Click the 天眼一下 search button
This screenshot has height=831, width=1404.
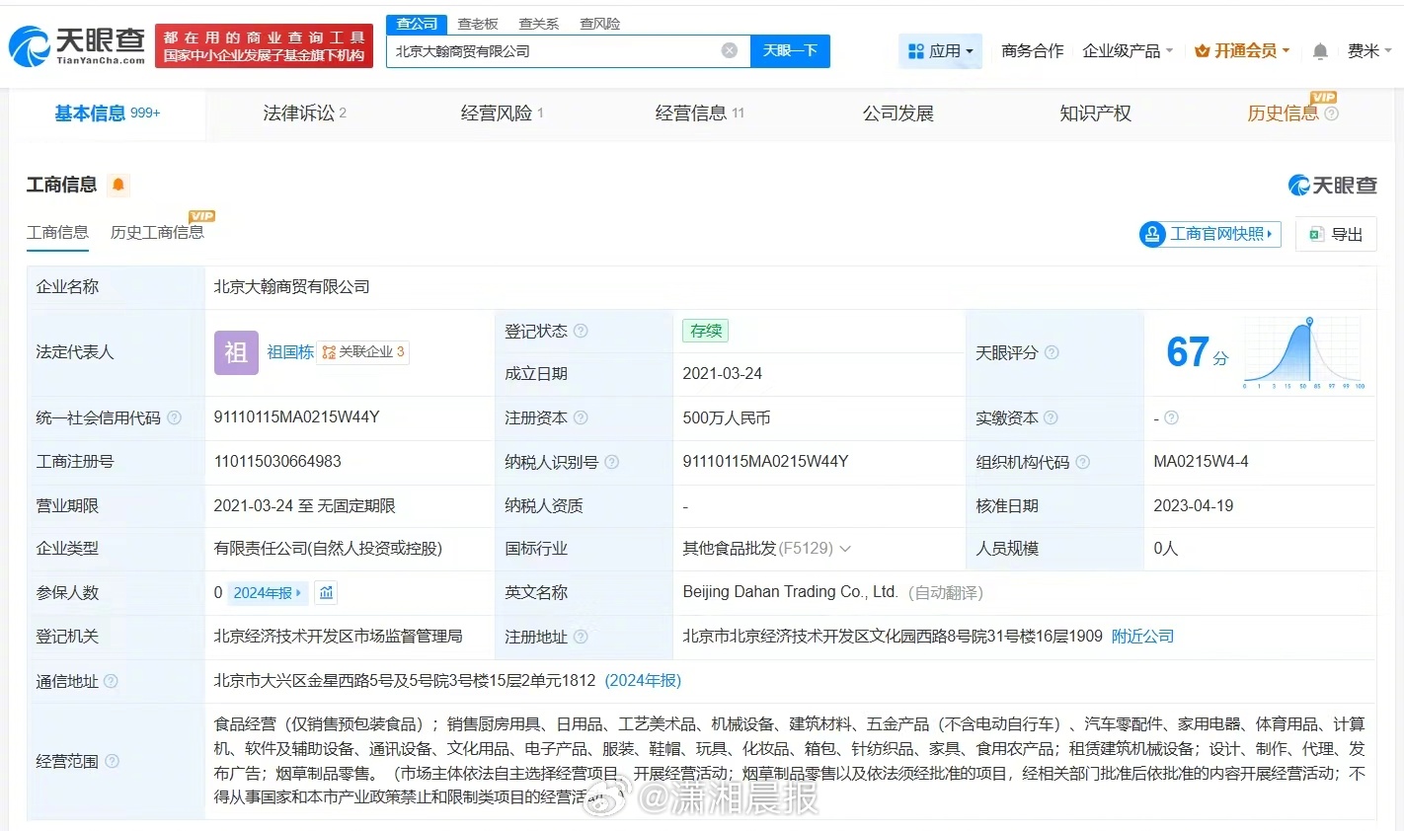[789, 50]
